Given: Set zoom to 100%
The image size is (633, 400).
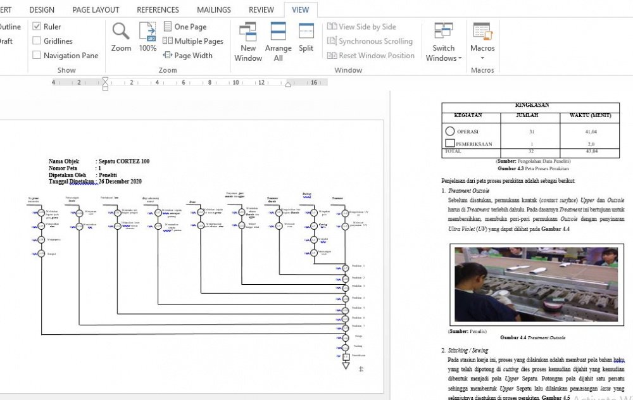Looking at the screenshot, I should pyautogui.click(x=147, y=37).
